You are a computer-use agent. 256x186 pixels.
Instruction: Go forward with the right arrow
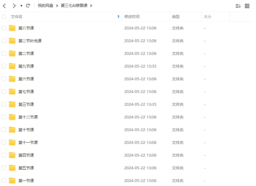pyautogui.click(x=14, y=6)
